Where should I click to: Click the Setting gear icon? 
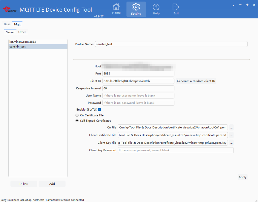pos(136,7)
